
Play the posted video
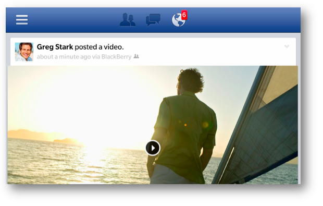point(153,148)
